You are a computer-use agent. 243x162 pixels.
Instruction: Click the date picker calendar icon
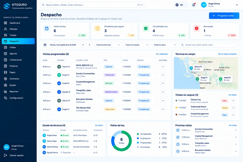pos(45,45)
